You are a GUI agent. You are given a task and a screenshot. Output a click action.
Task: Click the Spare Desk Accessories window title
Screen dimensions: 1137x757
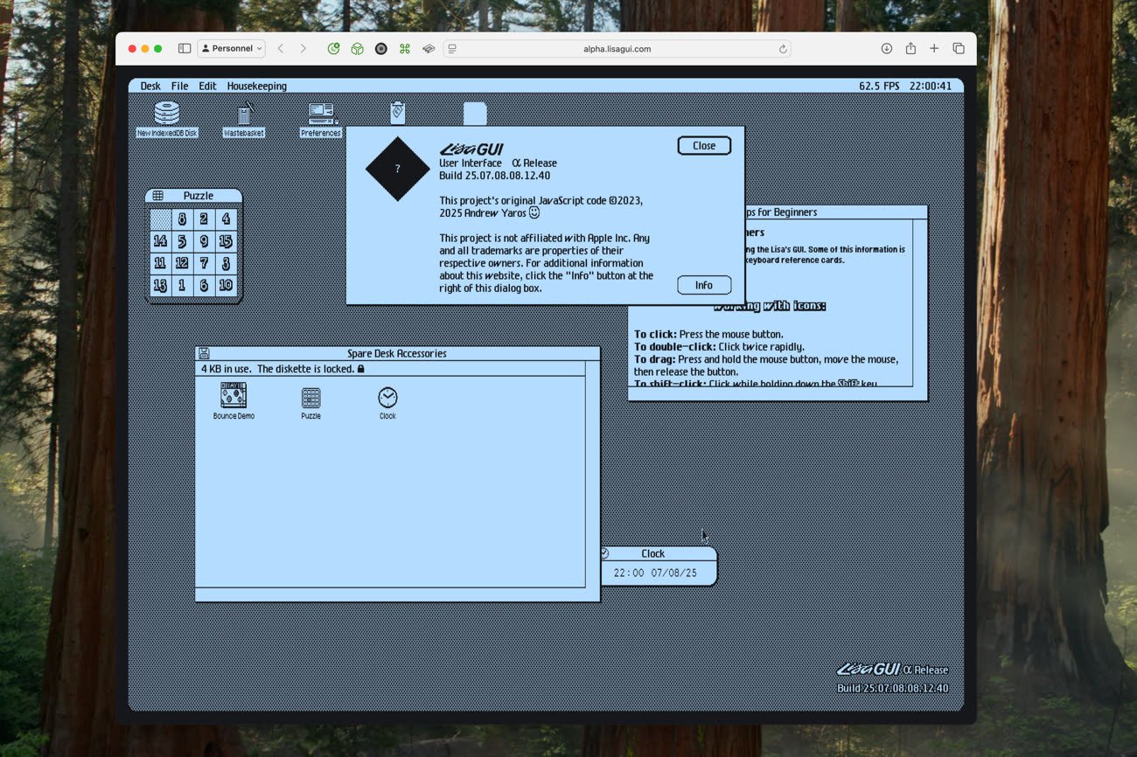[397, 353]
